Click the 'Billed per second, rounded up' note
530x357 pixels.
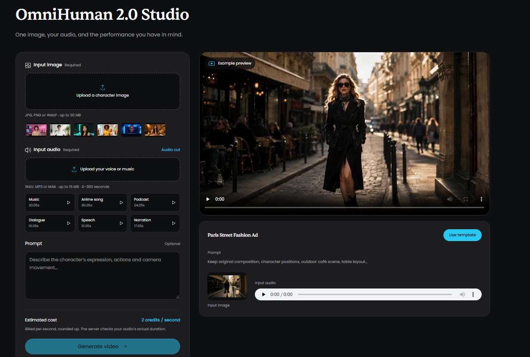(95, 329)
